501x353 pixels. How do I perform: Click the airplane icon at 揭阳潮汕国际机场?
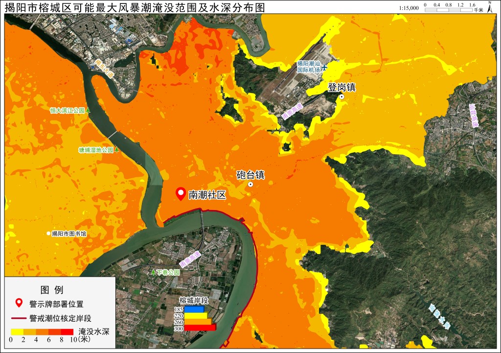pos(324,67)
